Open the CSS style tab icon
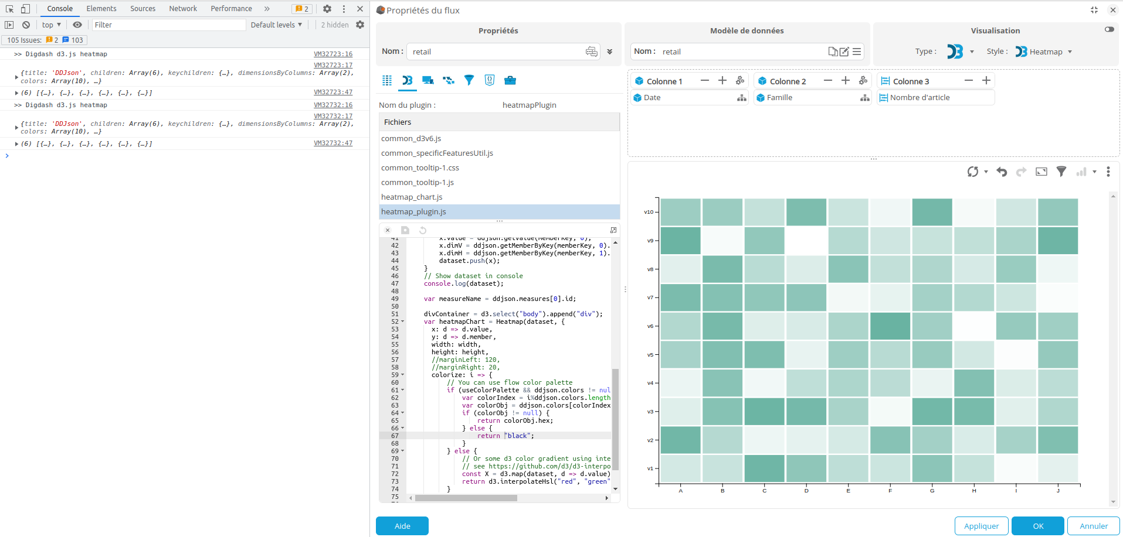Viewport: 1123px width, 537px height. click(490, 80)
